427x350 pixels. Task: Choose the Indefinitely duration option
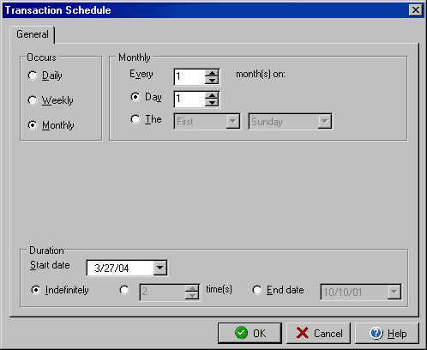[x=36, y=290]
